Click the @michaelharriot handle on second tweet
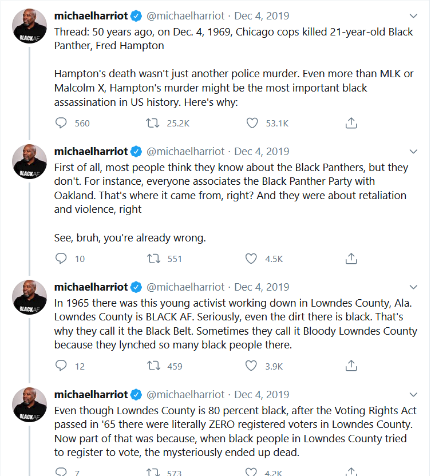Image resolution: width=431 pixels, height=476 pixels. tap(186, 152)
